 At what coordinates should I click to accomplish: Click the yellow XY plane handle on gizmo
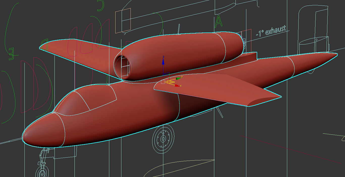coord(170,82)
